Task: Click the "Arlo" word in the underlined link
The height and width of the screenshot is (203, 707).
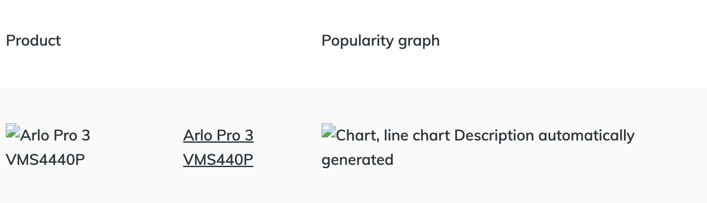Action: [197, 136]
